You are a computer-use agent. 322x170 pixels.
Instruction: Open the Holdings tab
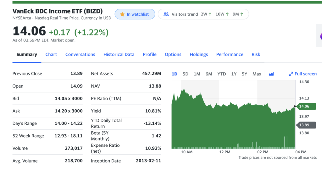199,54
